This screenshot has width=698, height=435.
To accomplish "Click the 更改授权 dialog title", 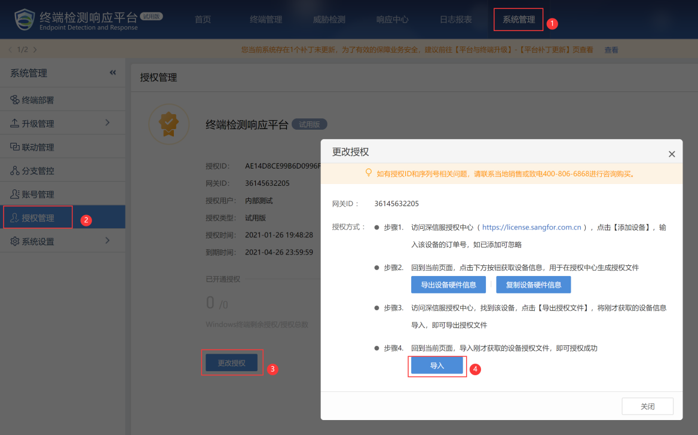I will pos(350,152).
